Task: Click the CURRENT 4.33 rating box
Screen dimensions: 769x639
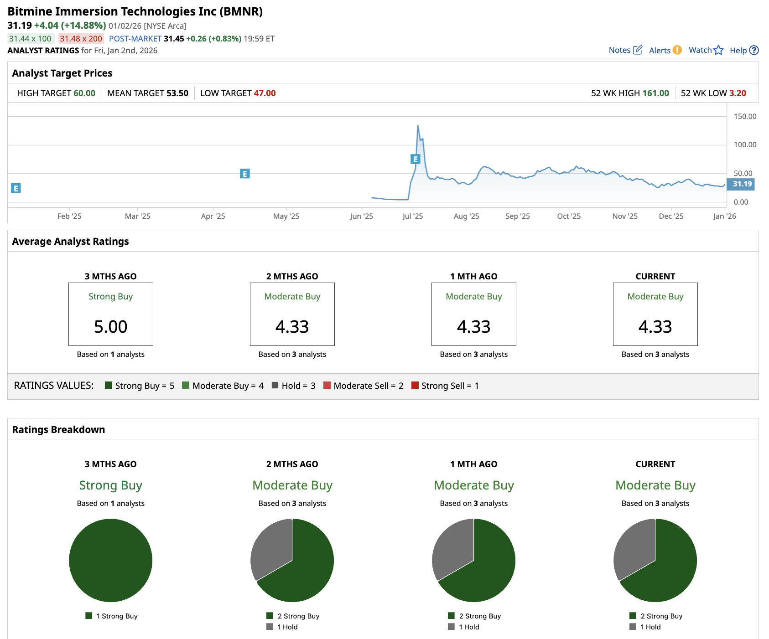Action: pyautogui.click(x=655, y=314)
